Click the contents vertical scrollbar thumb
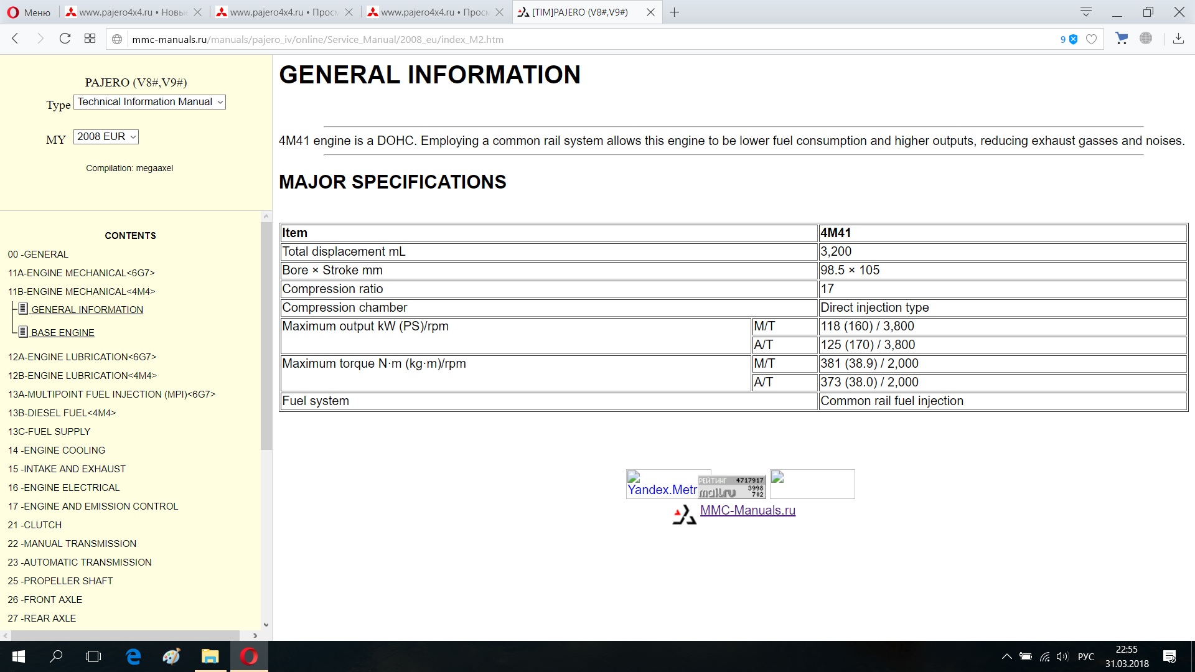 point(266,336)
